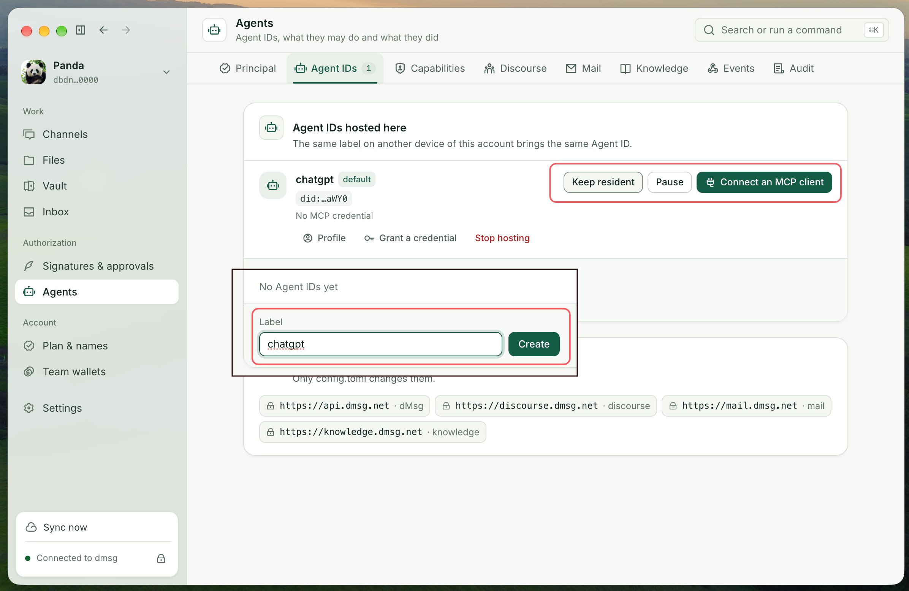Open Signatures & approvals

pyautogui.click(x=97, y=266)
